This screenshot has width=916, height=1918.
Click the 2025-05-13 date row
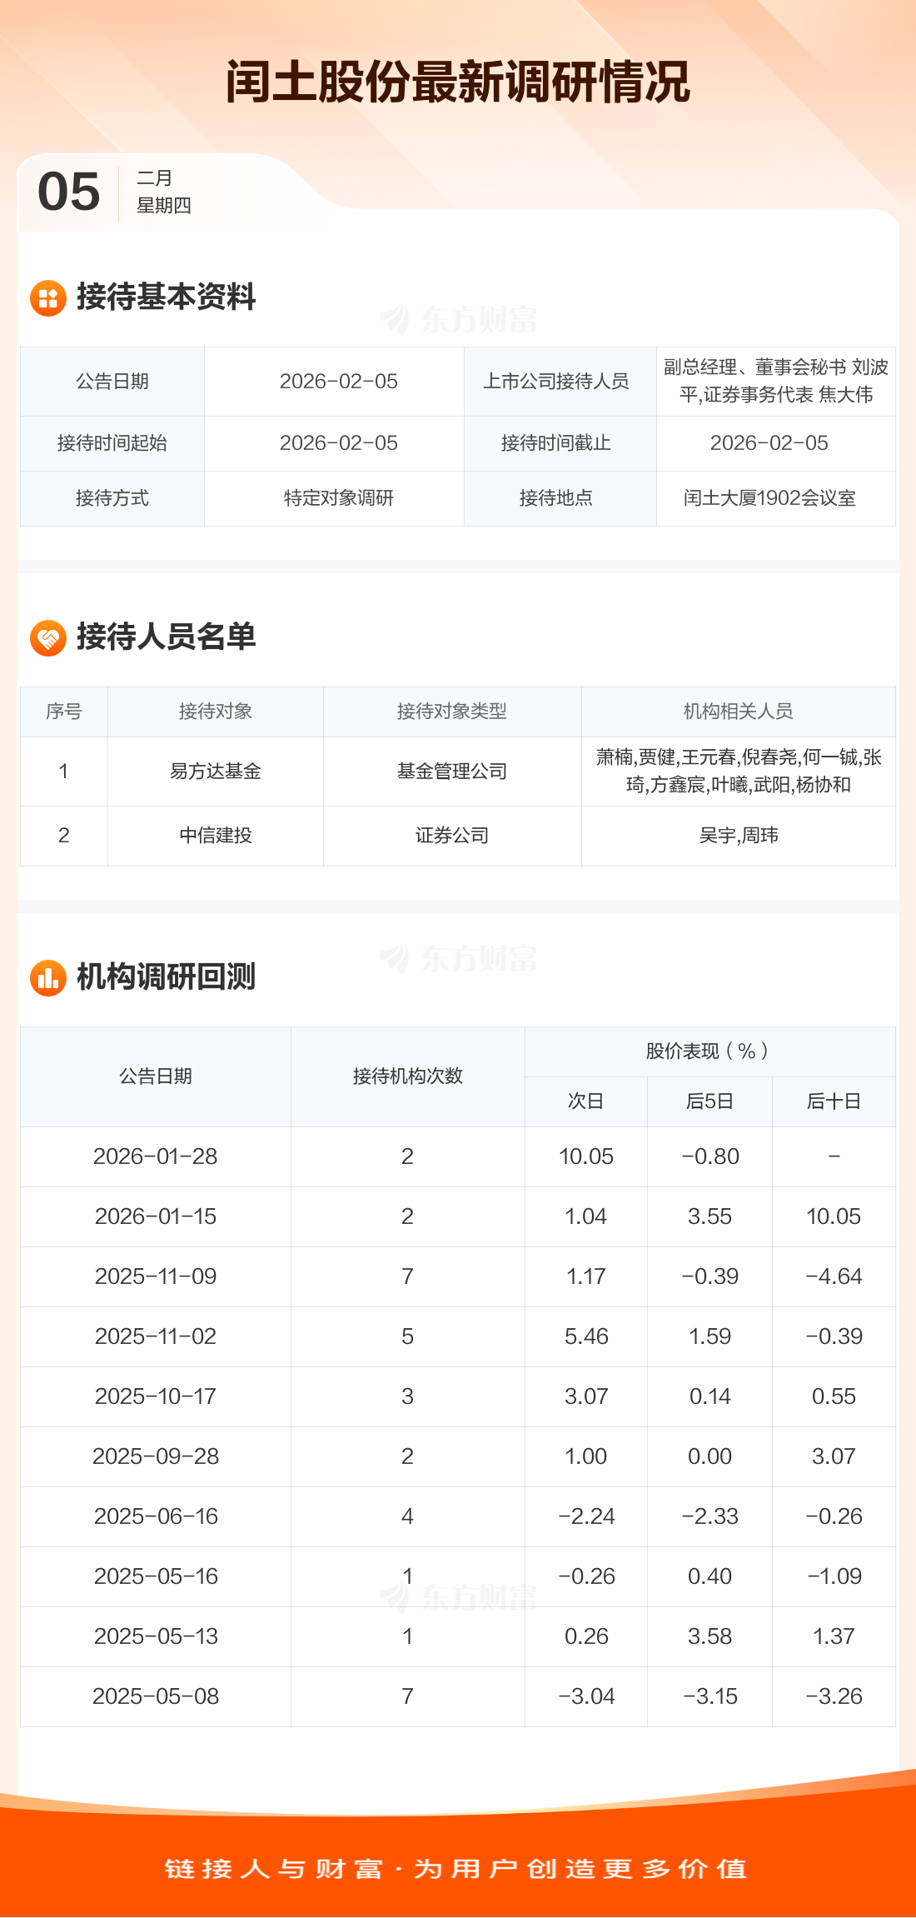pos(458,1636)
